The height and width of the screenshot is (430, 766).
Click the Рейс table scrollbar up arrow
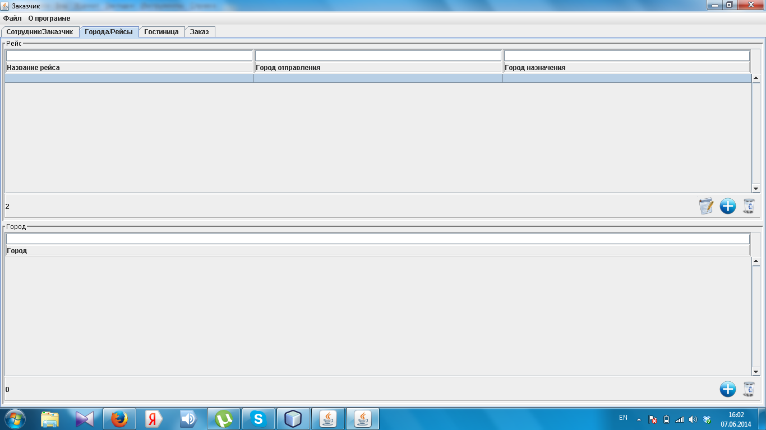coord(755,78)
